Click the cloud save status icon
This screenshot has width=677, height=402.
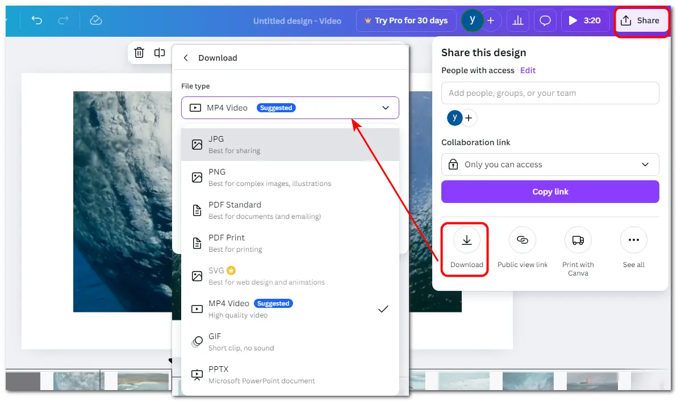coord(96,20)
